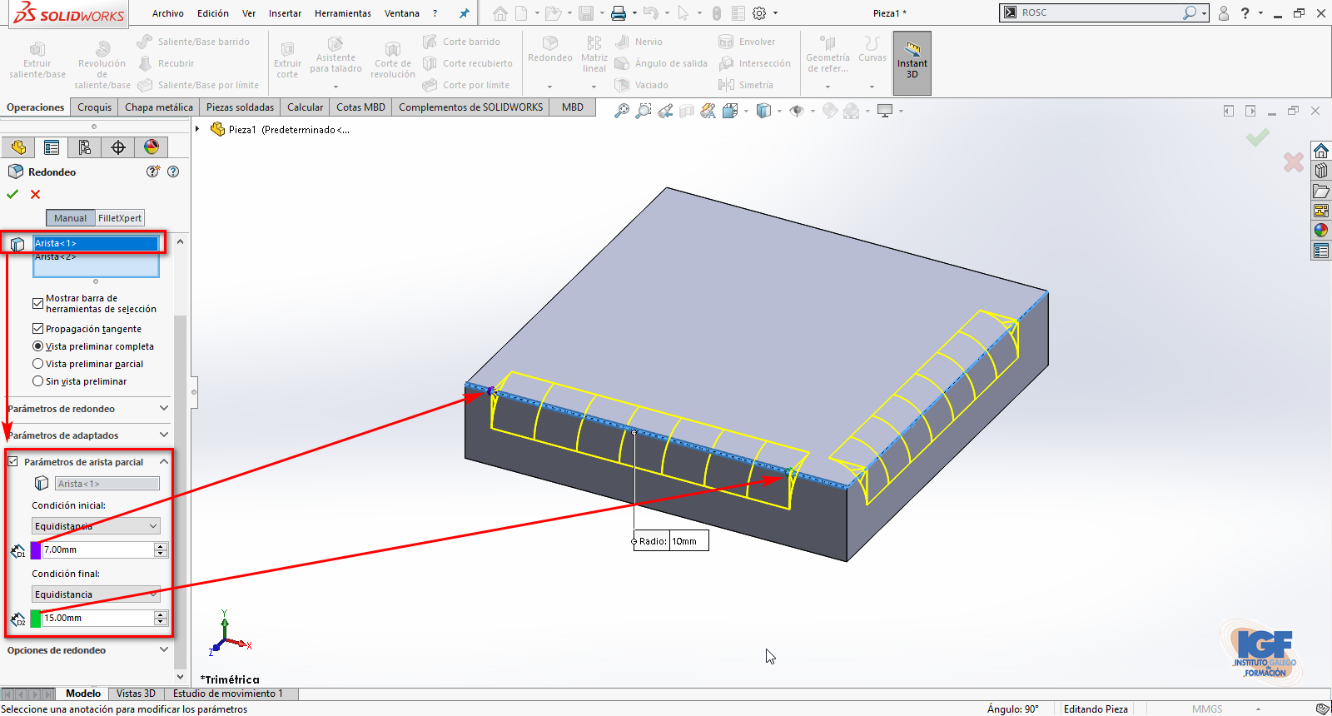Uncheck Propagación tangente checkbox
The width and height of the screenshot is (1332, 716).
[x=37, y=329]
